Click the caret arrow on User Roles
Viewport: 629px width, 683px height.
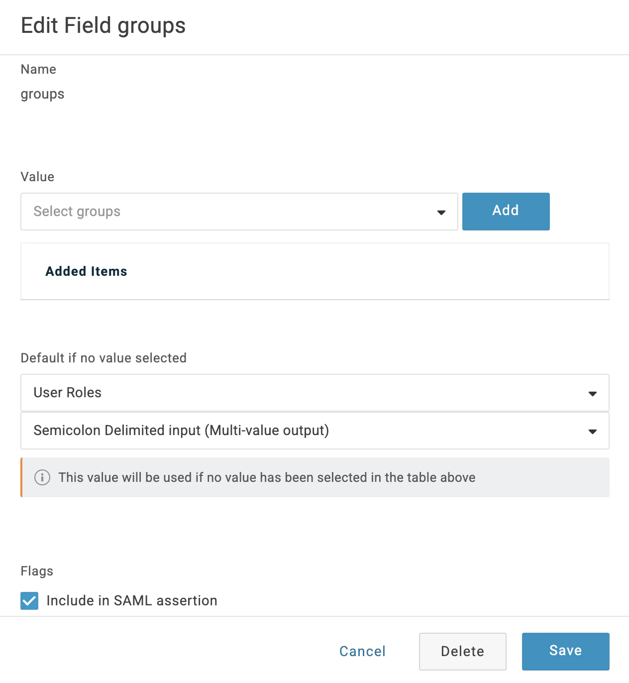click(x=592, y=394)
